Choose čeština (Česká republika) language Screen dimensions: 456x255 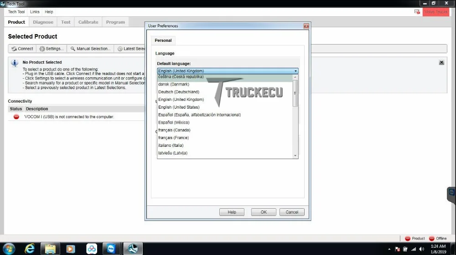click(225, 77)
